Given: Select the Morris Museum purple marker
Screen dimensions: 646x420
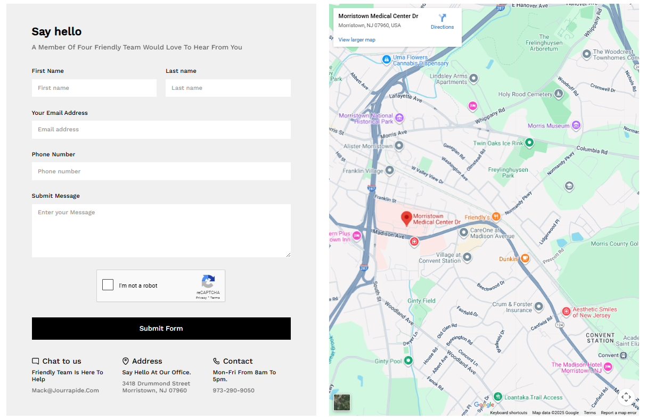Looking at the screenshot, I should pos(576,125).
